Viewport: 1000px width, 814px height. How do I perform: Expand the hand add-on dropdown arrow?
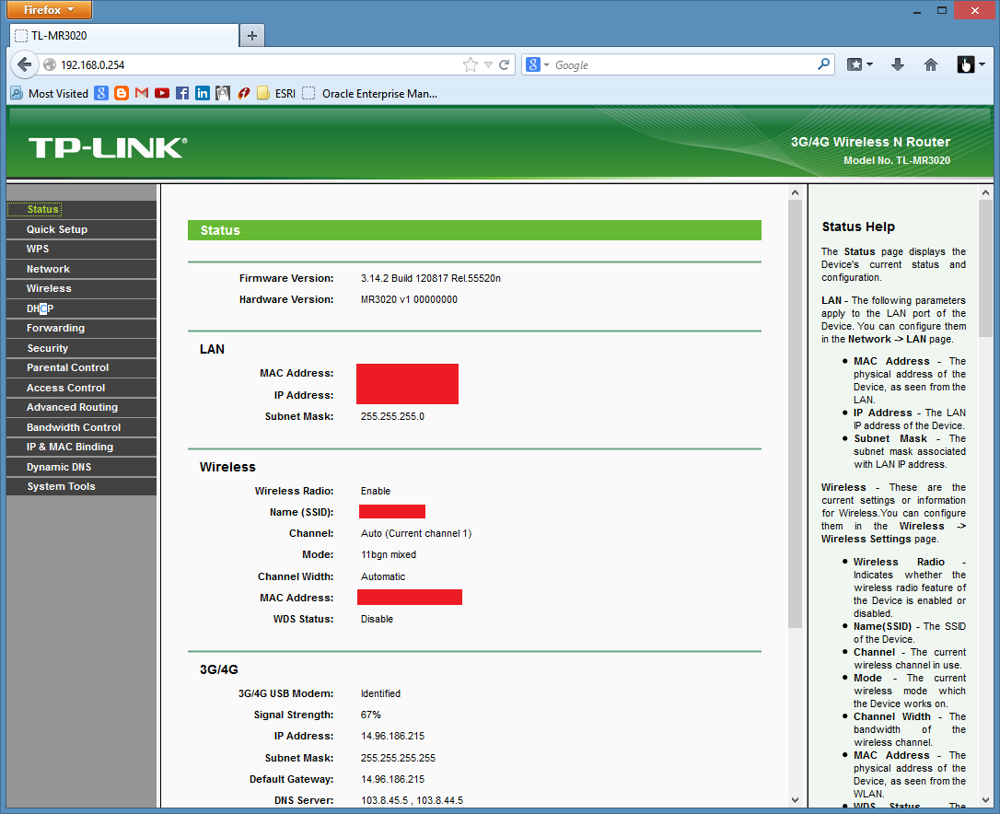click(x=982, y=64)
